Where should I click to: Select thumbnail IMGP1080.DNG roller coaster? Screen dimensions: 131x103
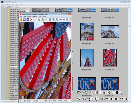(87, 32)
